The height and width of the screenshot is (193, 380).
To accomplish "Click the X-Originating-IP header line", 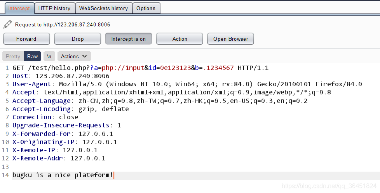I will [65, 142].
